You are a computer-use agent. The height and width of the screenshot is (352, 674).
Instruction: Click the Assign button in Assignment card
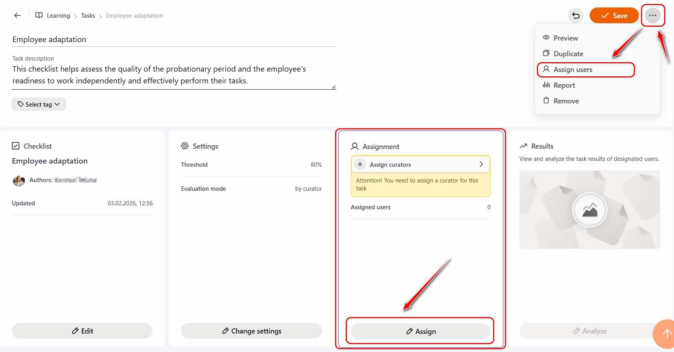421,332
